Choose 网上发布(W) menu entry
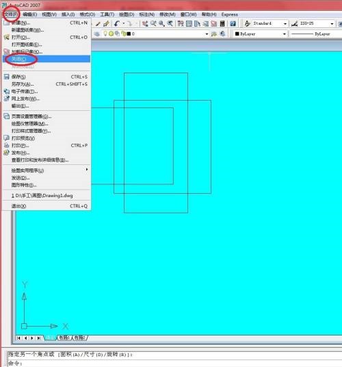The image size is (342, 367). click(47, 99)
